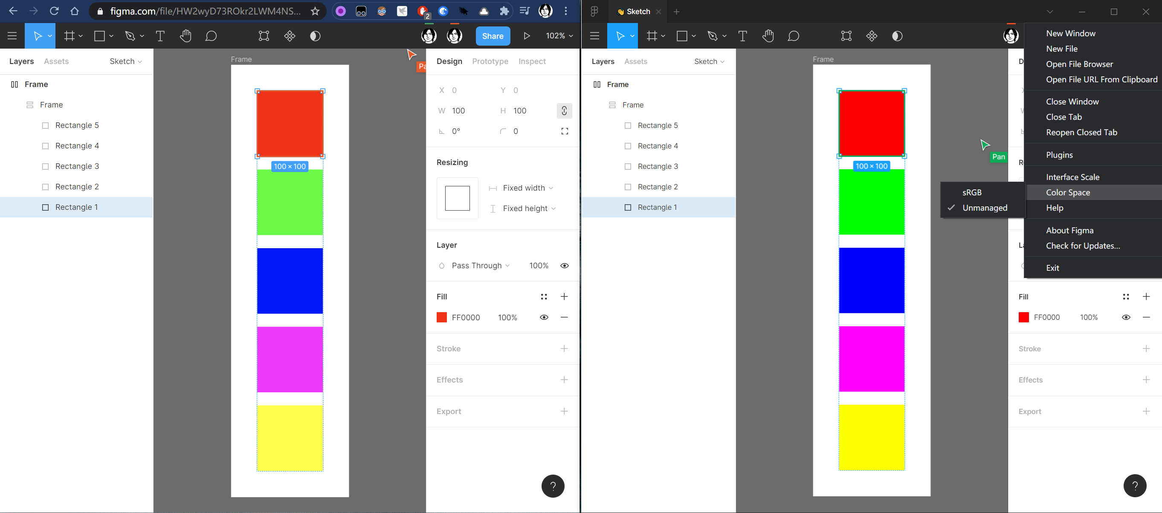The width and height of the screenshot is (1162, 513).
Task: Add export setting in browser Figma
Action: (564, 411)
